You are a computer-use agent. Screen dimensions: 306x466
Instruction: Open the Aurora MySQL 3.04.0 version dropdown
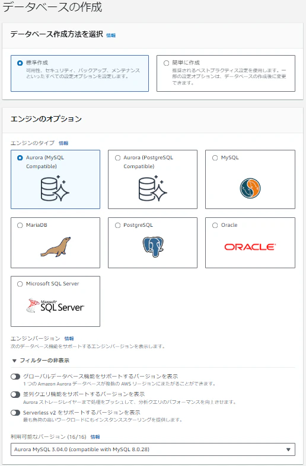(152, 449)
